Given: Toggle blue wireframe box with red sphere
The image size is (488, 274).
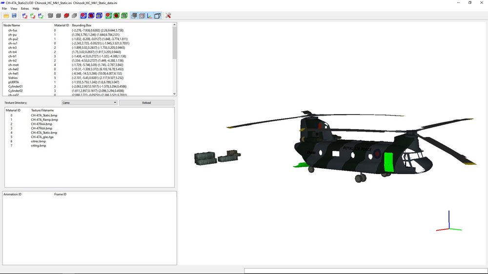Looking at the screenshot, I should [83, 16].
